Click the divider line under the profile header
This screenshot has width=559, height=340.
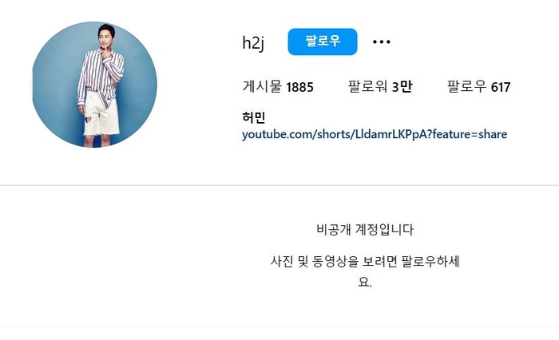279,185
